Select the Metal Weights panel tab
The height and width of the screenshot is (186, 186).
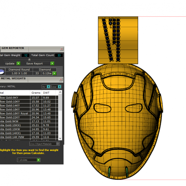[14, 79]
